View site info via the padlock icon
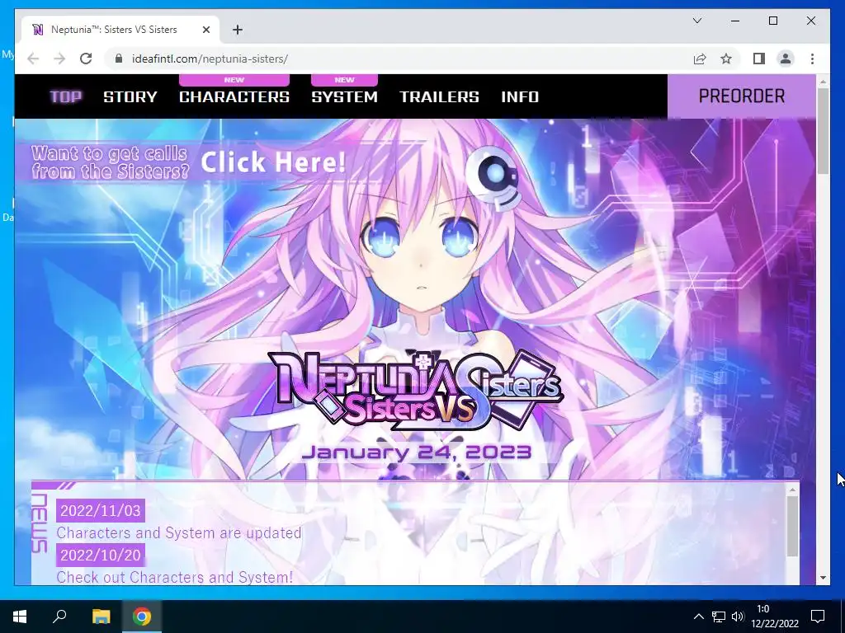 click(x=119, y=59)
